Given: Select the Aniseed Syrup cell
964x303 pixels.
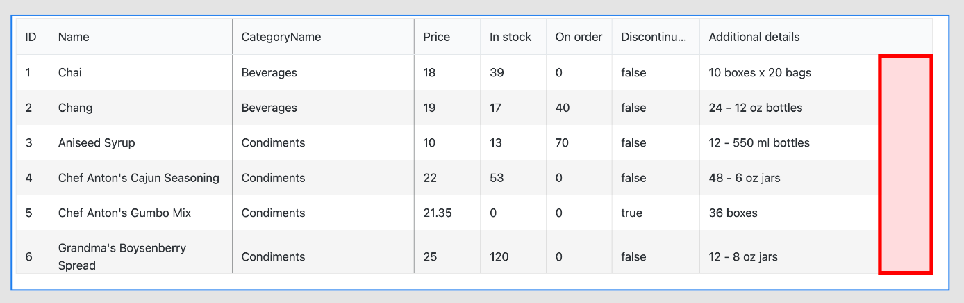Looking at the screenshot, I should tap(97, 142).
